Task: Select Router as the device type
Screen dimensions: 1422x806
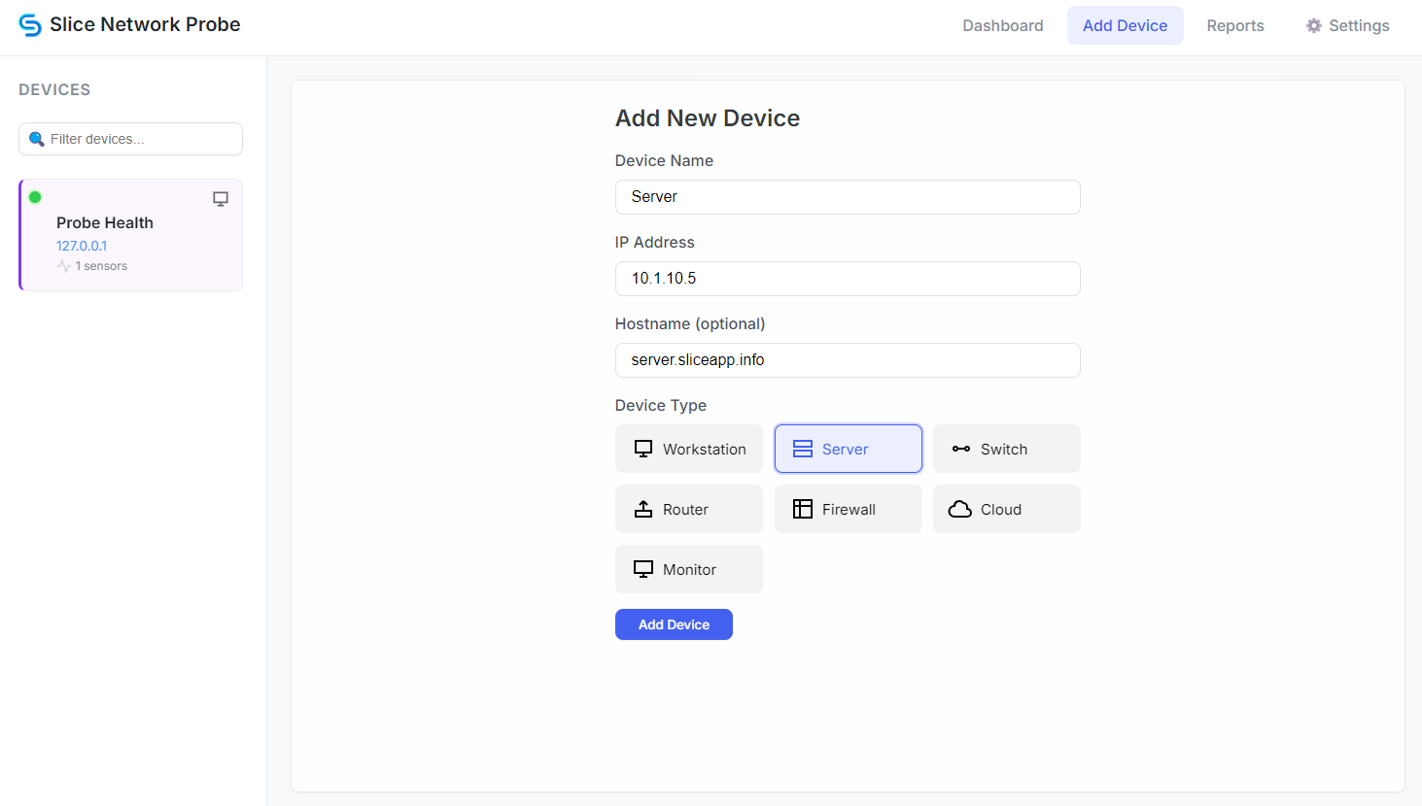Action: pos(689,508)
